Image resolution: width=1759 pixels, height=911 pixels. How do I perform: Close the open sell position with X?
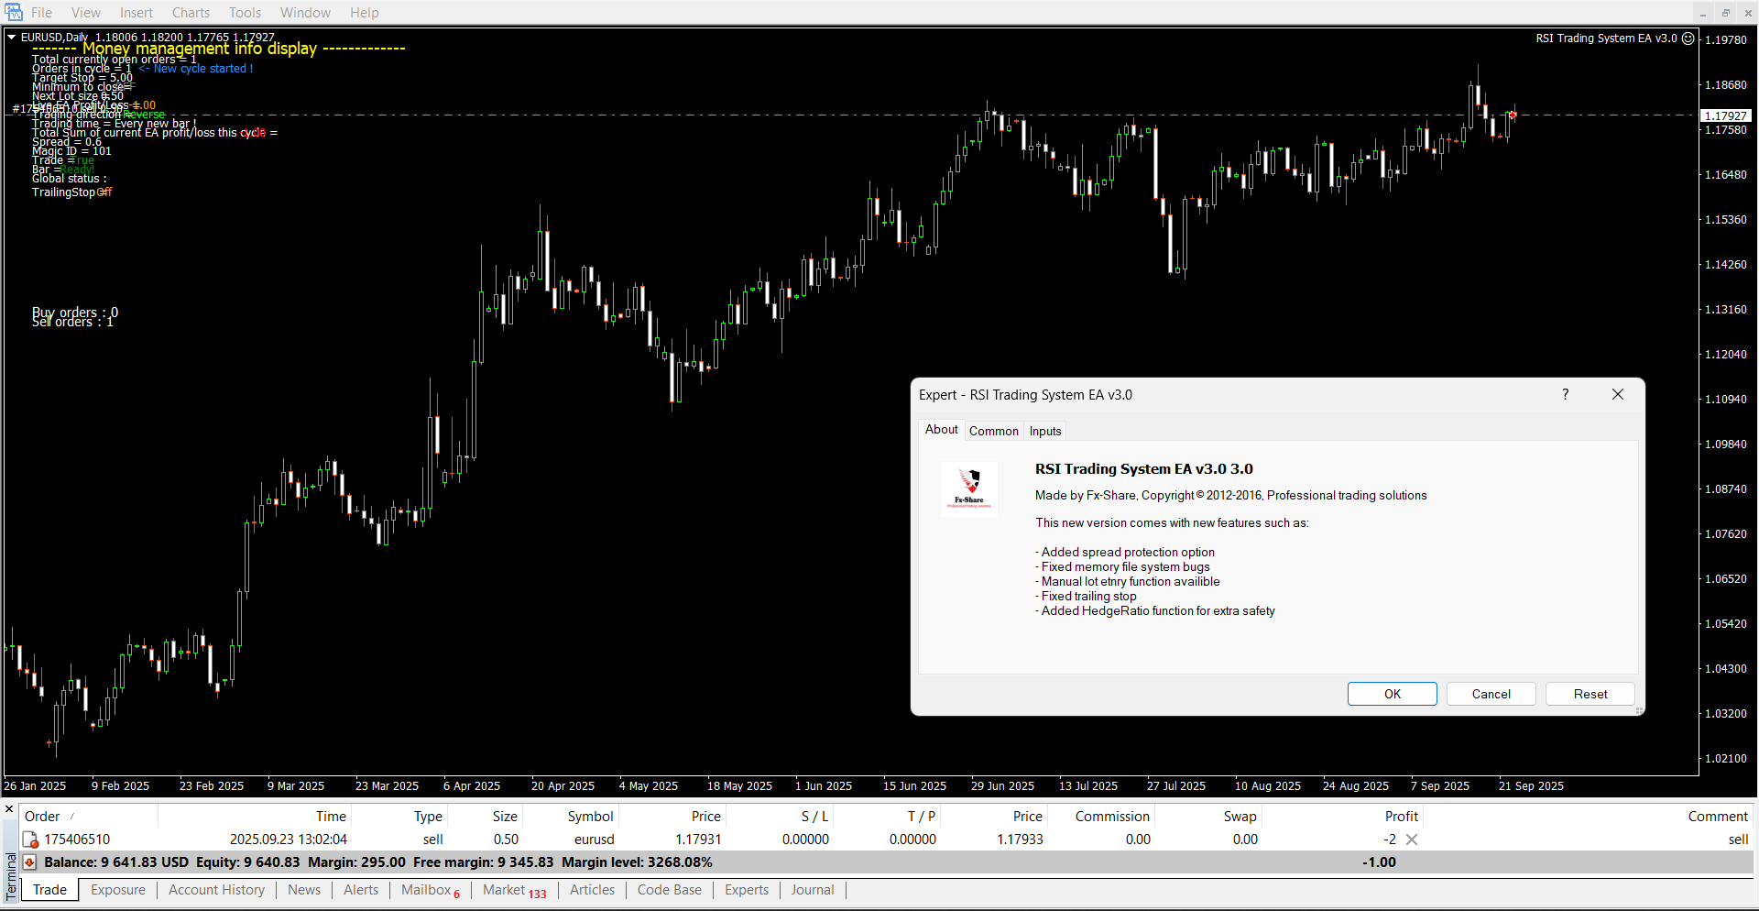click(1412, 840)
